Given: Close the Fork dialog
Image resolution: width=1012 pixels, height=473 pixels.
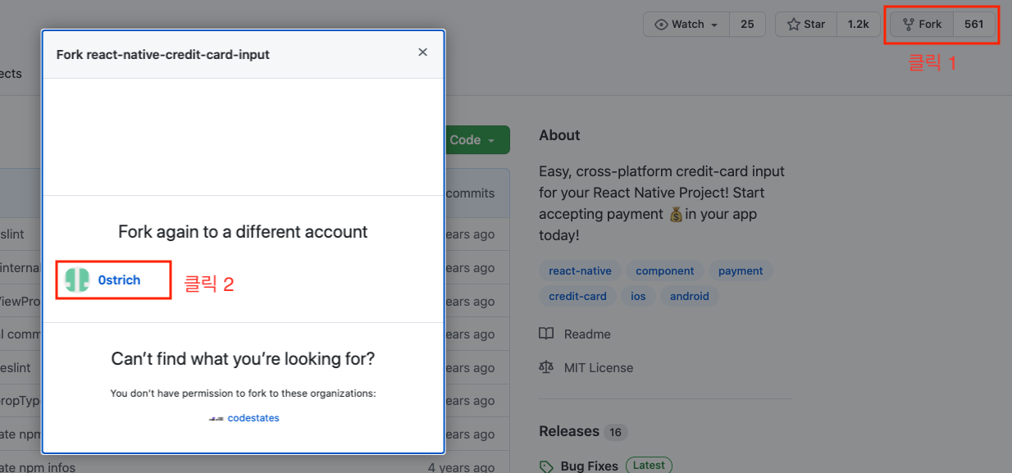Looking at the screenshot, I should click(422, 52).
